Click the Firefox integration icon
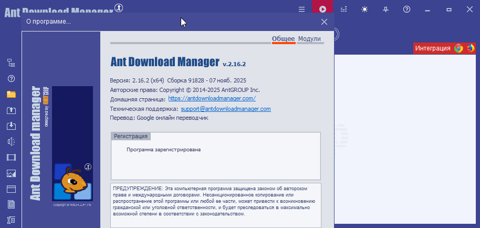The height and width of the screenshot is (228, 480). point(471,48)
